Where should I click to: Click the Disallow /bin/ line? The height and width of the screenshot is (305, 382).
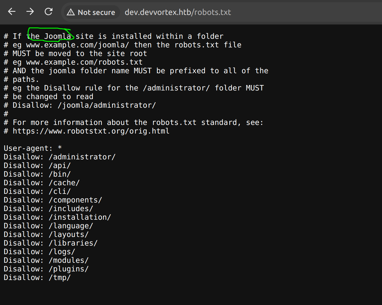(x=37, y=174)
